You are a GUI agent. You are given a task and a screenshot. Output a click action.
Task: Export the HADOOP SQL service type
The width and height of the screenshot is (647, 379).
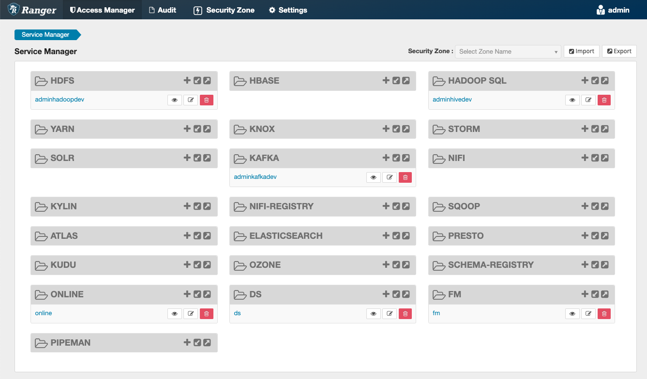click(605, 81)
